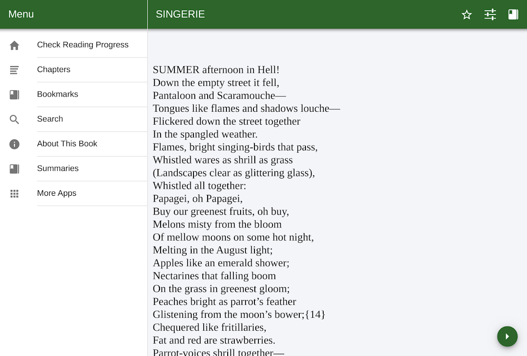Click the About This Book info icon
This screenshot has height=356, width=527.
(x=14, y=144)
